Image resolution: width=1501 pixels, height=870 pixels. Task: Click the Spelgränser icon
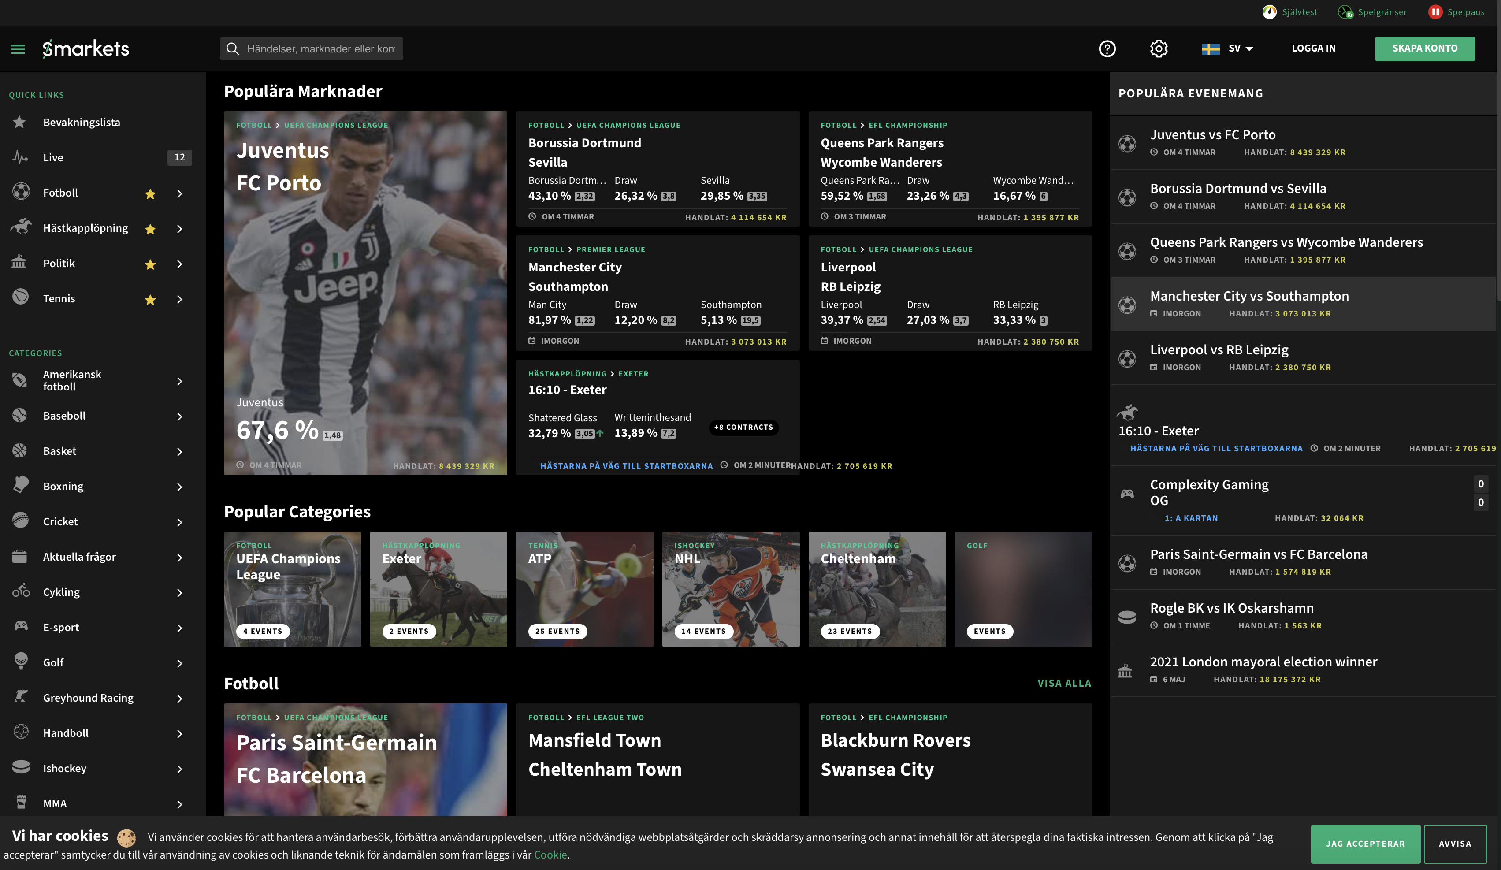click(x=1345, y=12)
